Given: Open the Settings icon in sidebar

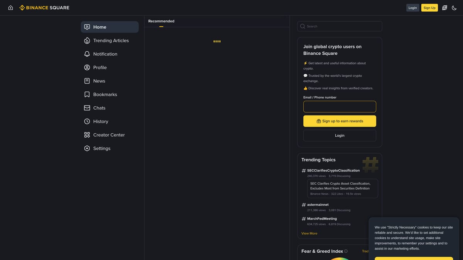Looking at the screenshot, I should click(87, 148).
